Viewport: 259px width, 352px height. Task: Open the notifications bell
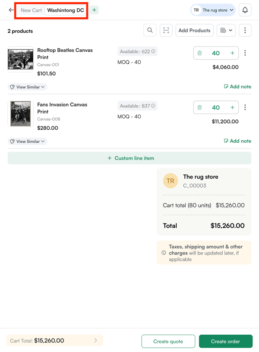[x=245, y=10]
